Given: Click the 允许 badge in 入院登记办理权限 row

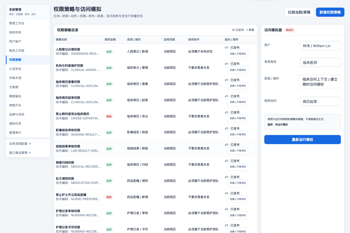Looking at the screenshot, I should (x=109, y=52).
